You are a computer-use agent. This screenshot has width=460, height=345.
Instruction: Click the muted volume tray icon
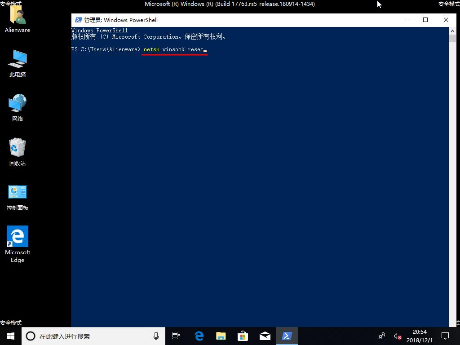[x=398, y=336]
